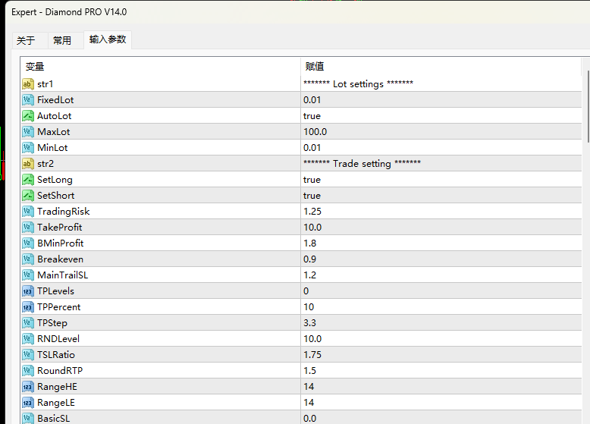Select the MaxLot value 100.0
Viewport: 590px width, 424px height.
(x=315, y=132)
